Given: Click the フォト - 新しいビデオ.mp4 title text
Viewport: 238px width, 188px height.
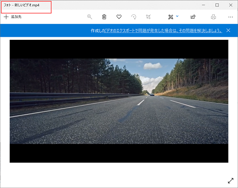Looking at the screenshot, I should [x=21, y=5].
